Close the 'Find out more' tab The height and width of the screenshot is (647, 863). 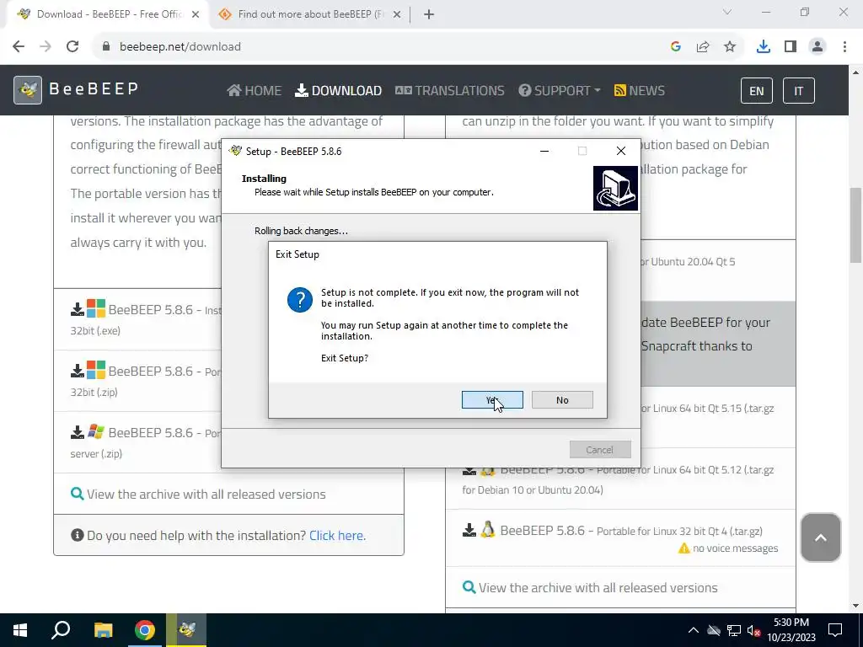tap(397, 14)
